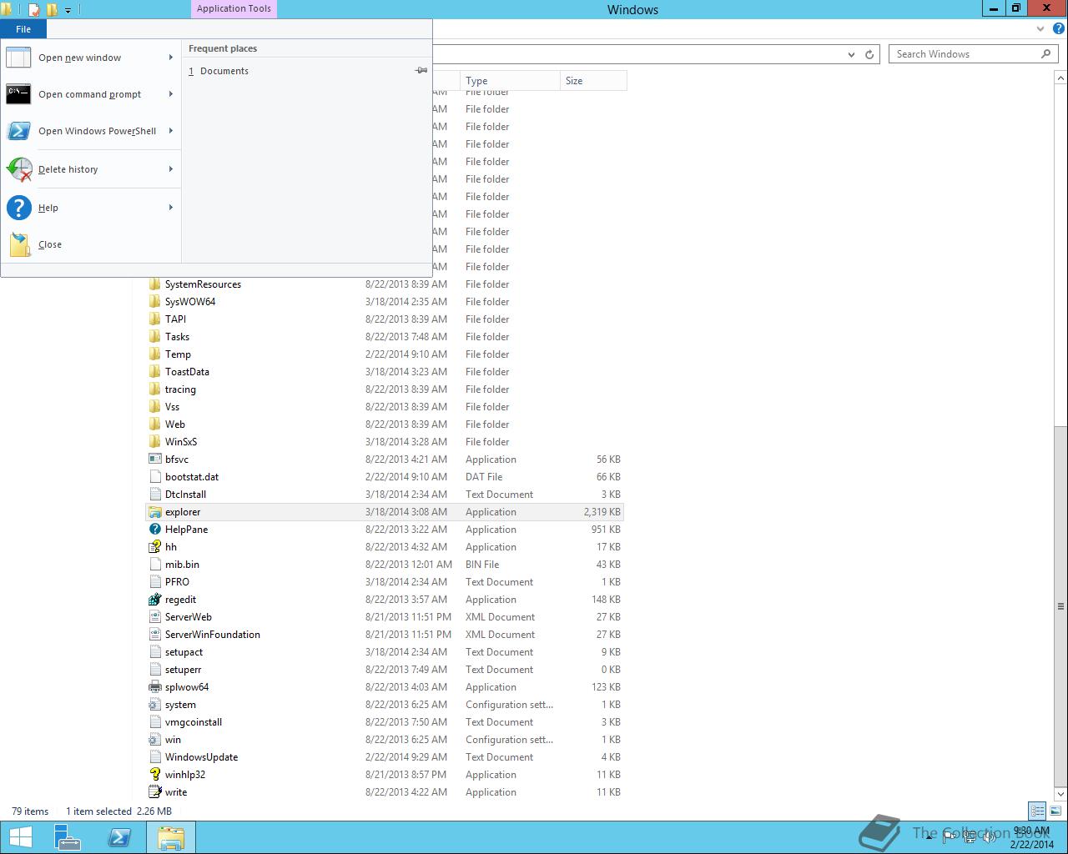The width and height of the screenshot is (1068, 854).
Task: Select the regedit application icon
Action: coord(154,600)
